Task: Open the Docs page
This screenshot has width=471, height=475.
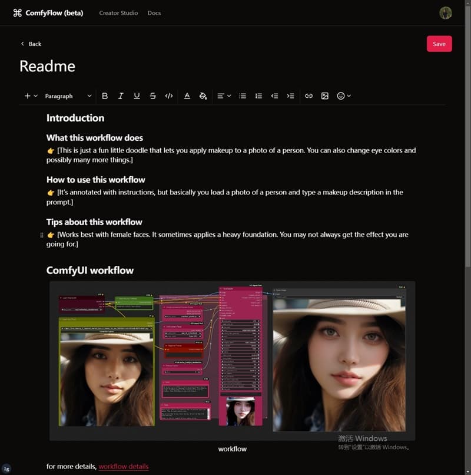Action: (154, 13)
